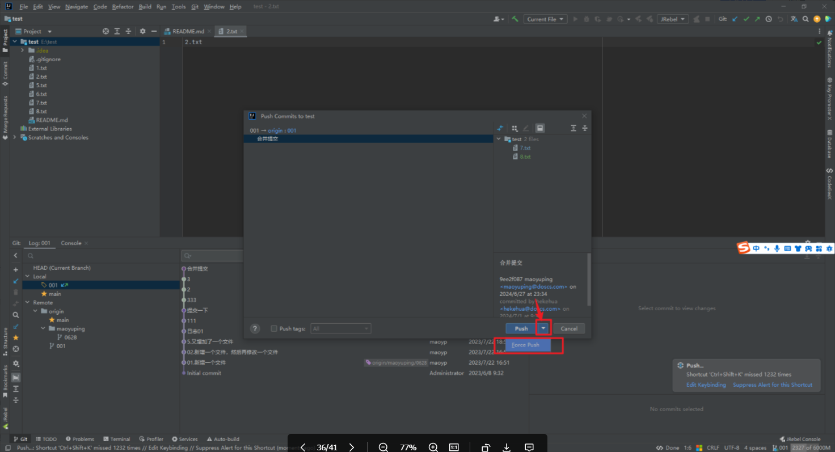
Task: Collapse the origin remote folder
Action: coord(35,311)
